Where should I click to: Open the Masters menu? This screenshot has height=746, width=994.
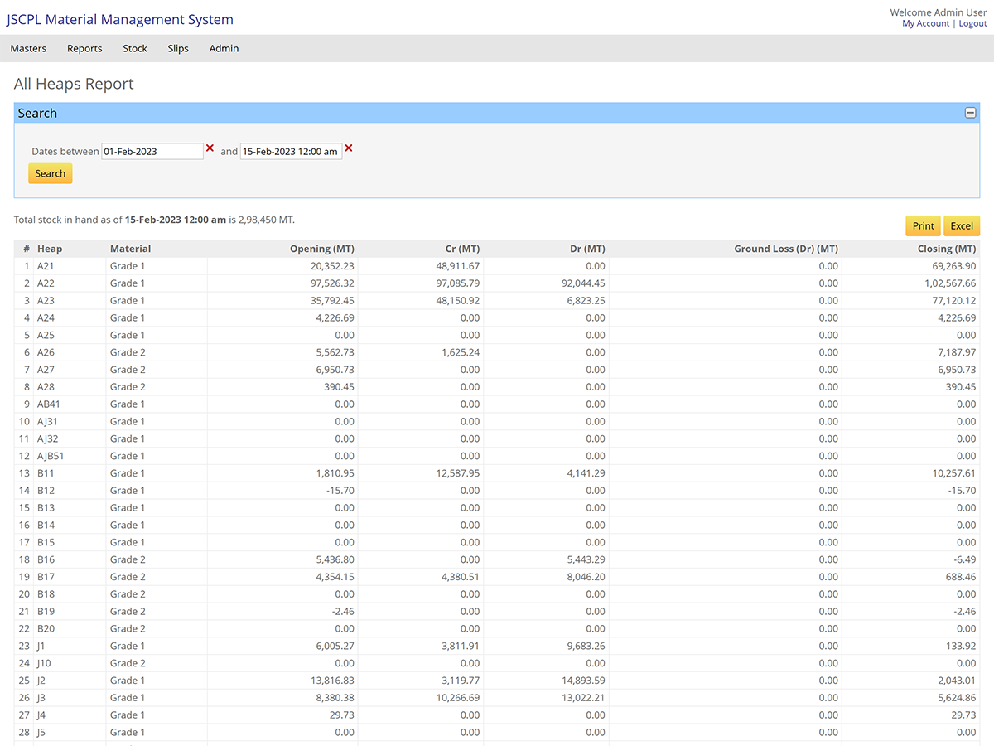[x=28, y=48]
